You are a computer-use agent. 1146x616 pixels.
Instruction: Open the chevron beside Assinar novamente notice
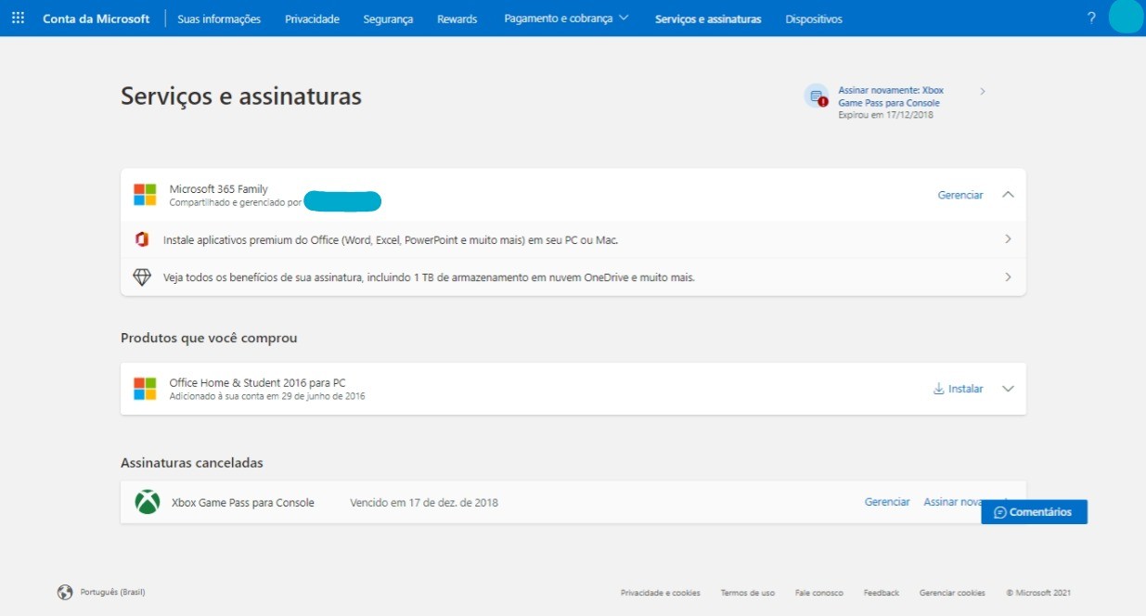[983, 91]
